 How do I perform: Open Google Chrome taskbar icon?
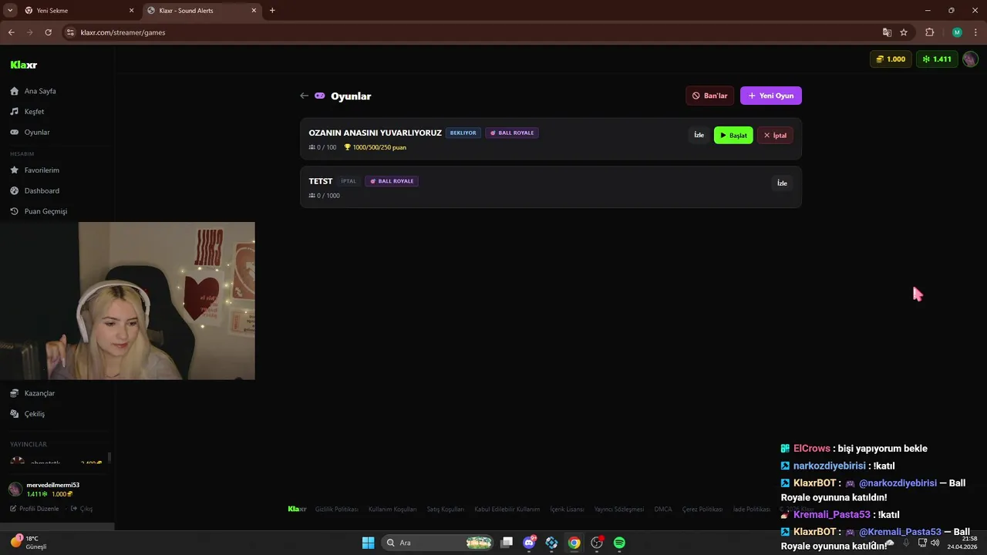[x=574, y=543]
